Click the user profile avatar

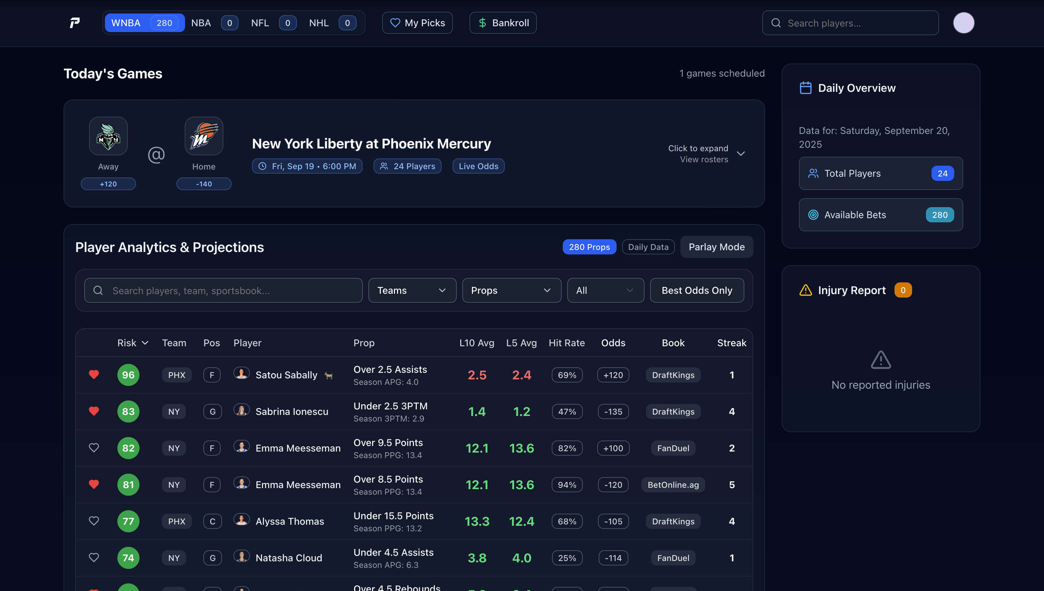point(963,23)
